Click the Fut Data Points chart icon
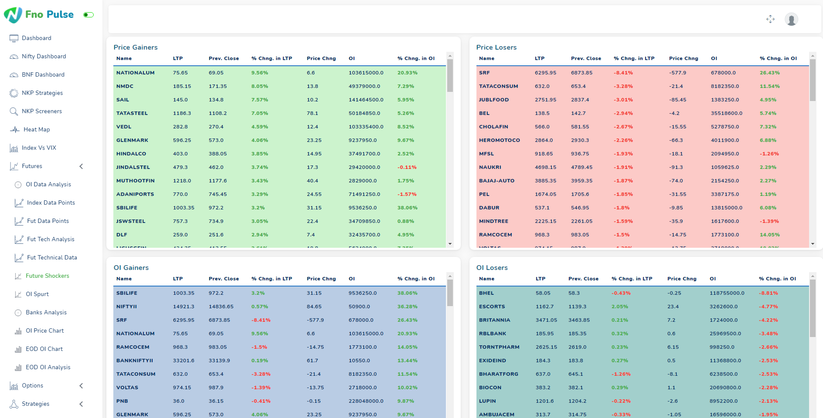The image size is (823, 418). pos(19,221)
